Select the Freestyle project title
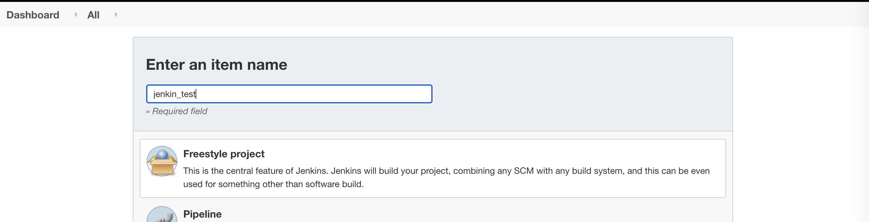Viewport: 869px width, 222px height. pos(224,154)
